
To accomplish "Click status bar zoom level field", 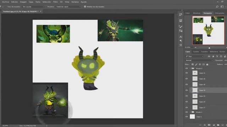I will click(5, 126).
